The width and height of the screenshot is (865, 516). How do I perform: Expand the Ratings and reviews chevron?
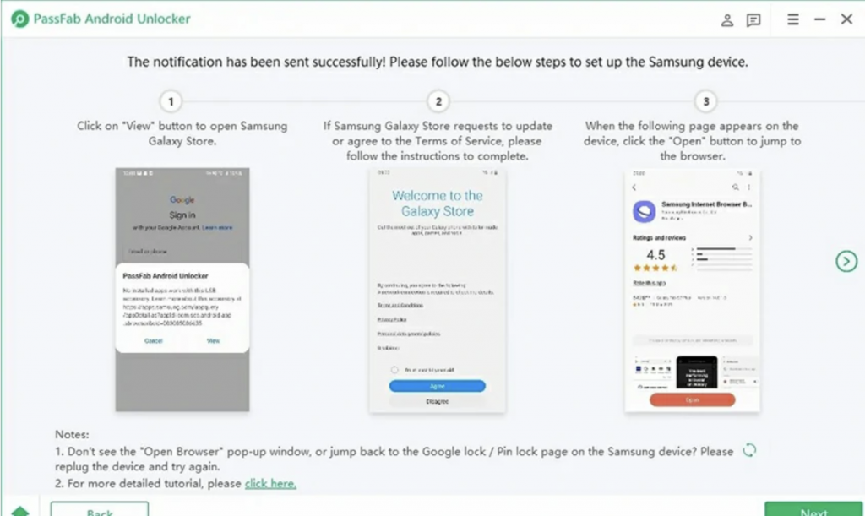[750, 238]
